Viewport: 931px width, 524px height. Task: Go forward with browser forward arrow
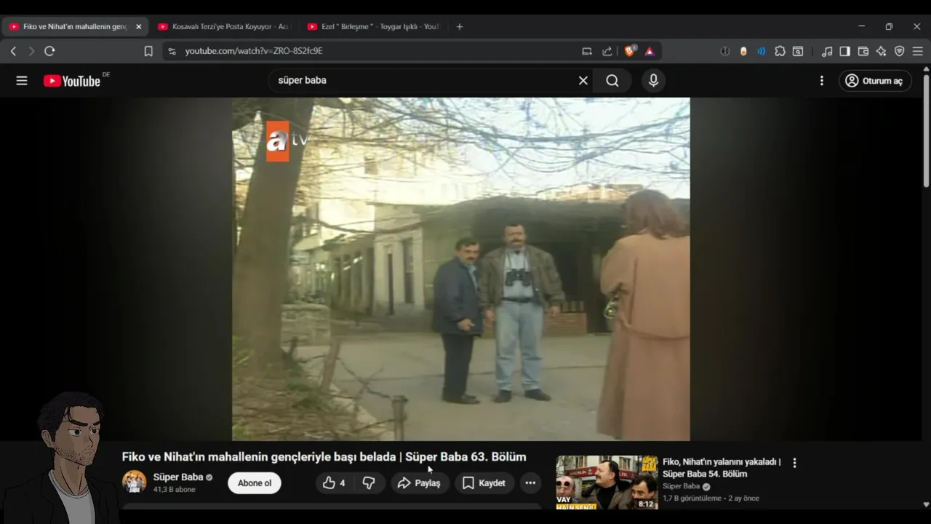(31, 51)
